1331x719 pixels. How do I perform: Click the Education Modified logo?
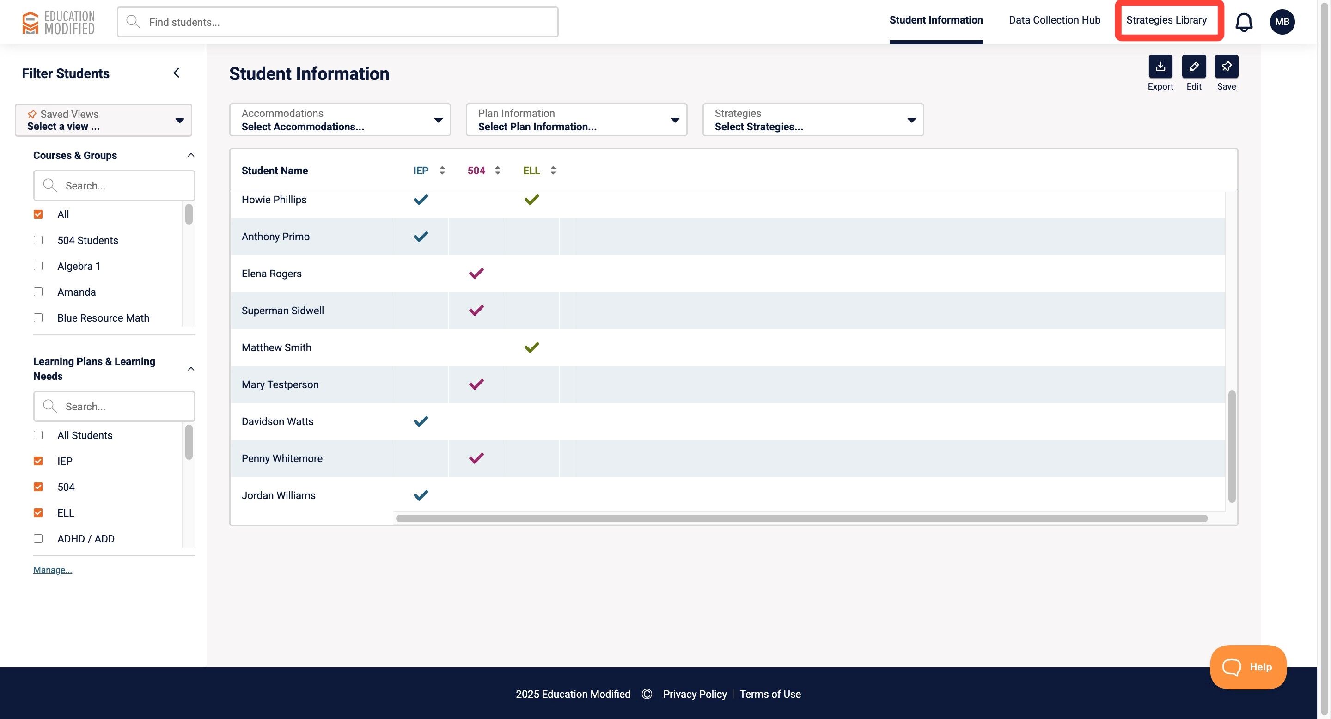(58, 22)
